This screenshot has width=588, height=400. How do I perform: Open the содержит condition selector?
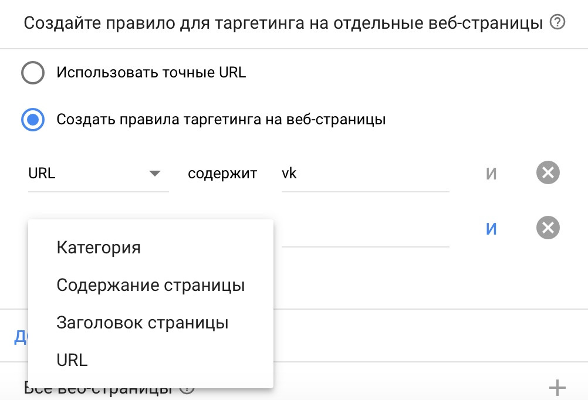click(222, 172)
